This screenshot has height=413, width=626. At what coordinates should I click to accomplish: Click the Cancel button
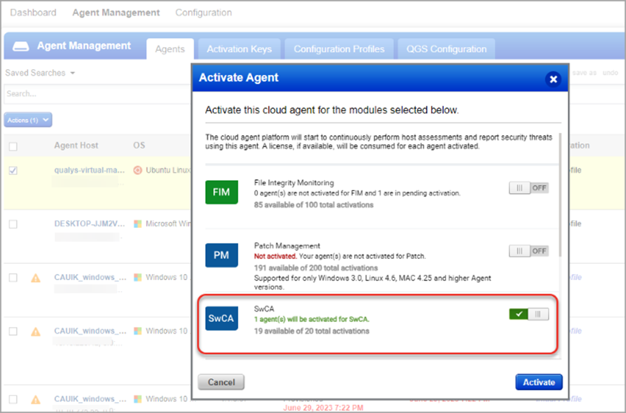(221, 382)
